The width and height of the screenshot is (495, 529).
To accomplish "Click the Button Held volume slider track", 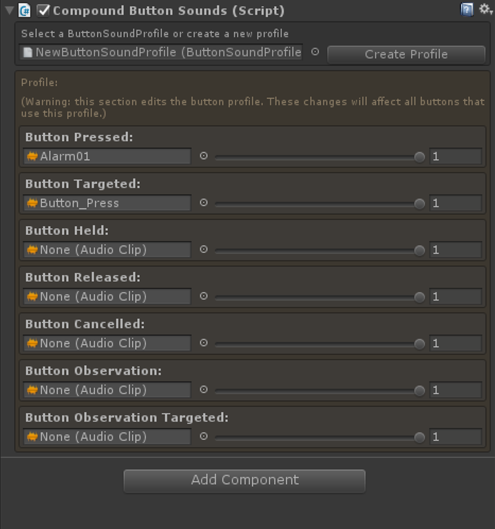I will click(319, 251).
